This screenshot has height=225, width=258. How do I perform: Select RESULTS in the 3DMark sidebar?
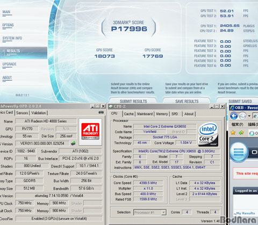[24, 53]
